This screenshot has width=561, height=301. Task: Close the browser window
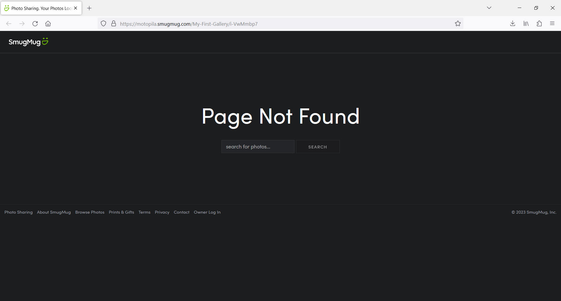point(553,8)
